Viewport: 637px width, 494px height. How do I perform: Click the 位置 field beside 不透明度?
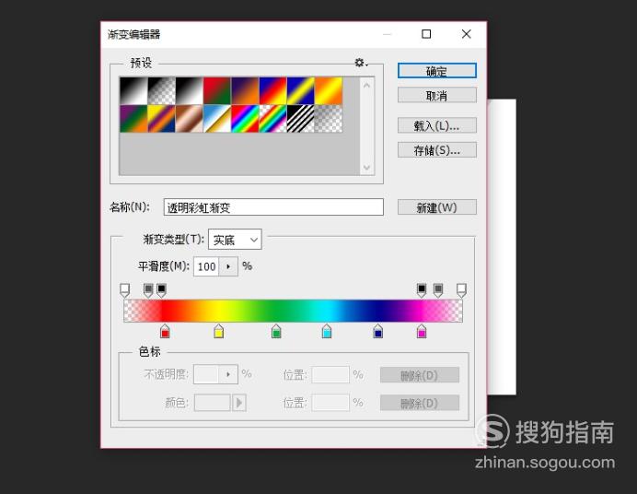point(330,374)
